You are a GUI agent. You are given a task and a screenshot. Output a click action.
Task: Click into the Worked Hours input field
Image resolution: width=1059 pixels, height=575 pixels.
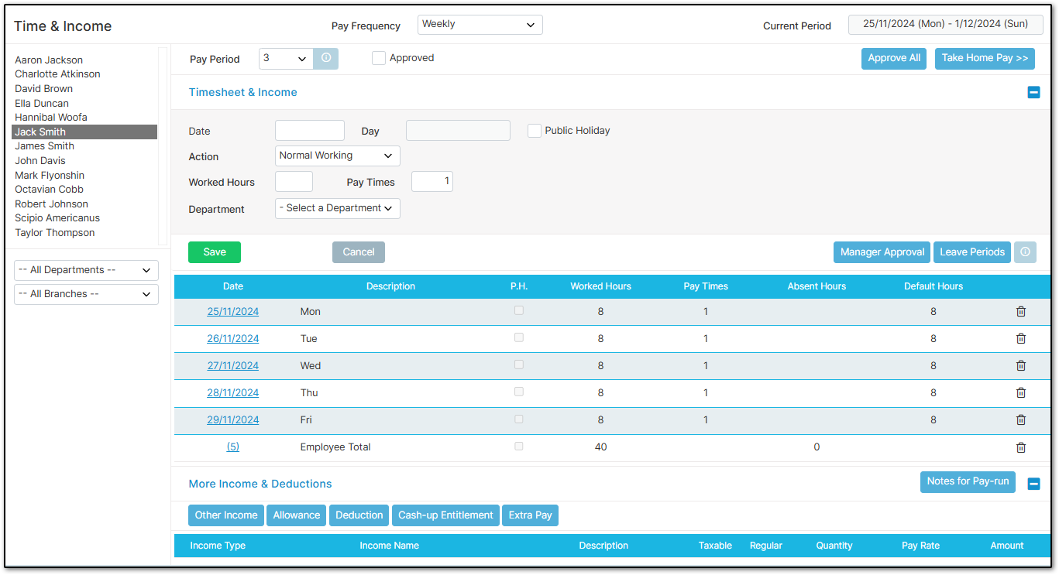[x=294, y=182]
